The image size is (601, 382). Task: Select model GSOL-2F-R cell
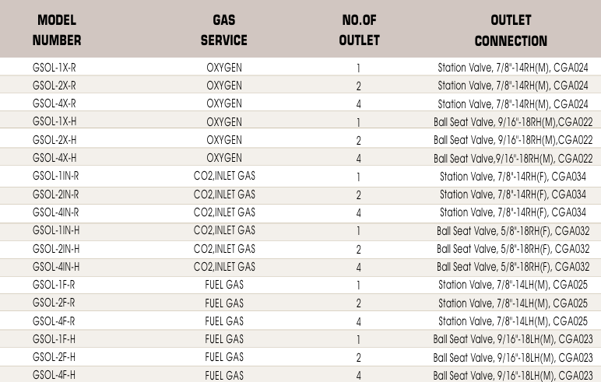(x=54, y=303)
